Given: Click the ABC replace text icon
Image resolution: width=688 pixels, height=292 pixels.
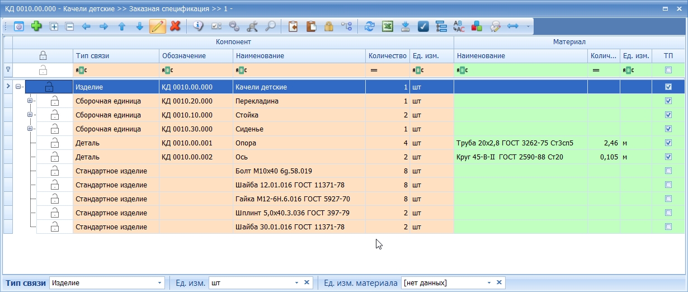Looking at the screenshot, I should (x=459, y=26).
